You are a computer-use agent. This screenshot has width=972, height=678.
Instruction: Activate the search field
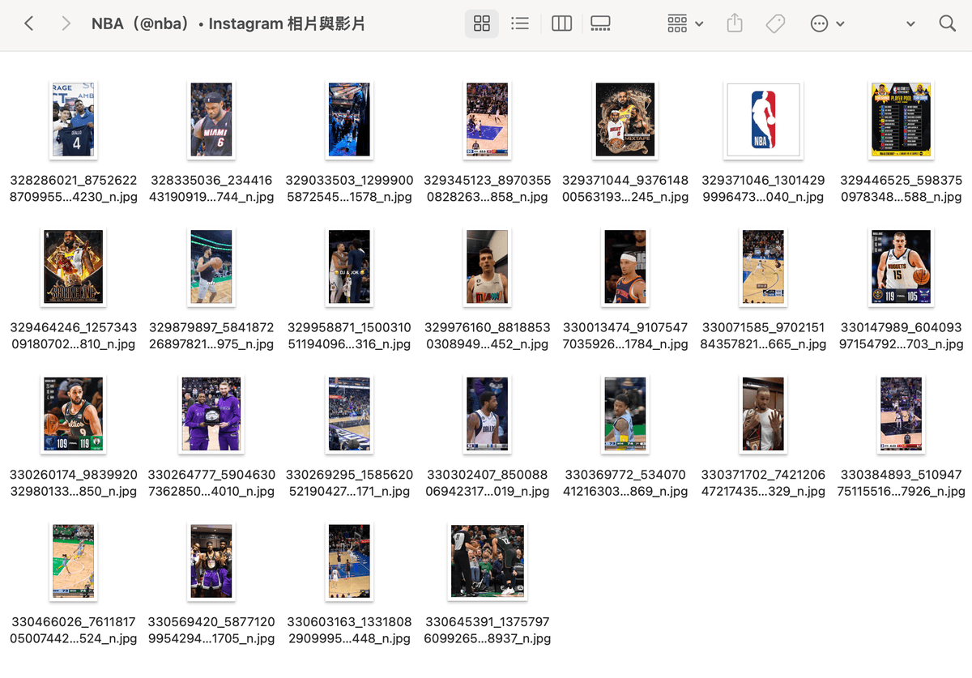point(947,23)
